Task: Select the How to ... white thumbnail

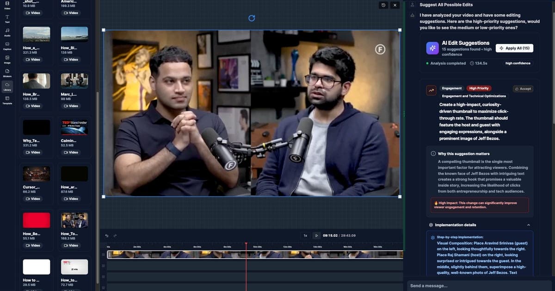Action: pos(37,267)
